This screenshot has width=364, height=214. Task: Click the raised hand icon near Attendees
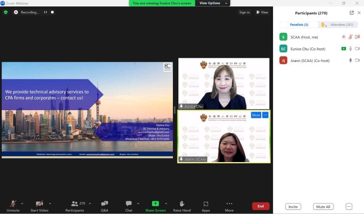tap(323, 25)
